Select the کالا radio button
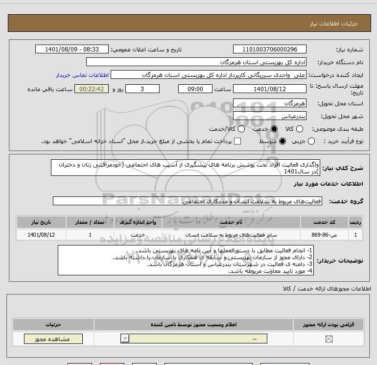This screenshot has height=365, width=377. pyautogui.click(x=299, y=129)
